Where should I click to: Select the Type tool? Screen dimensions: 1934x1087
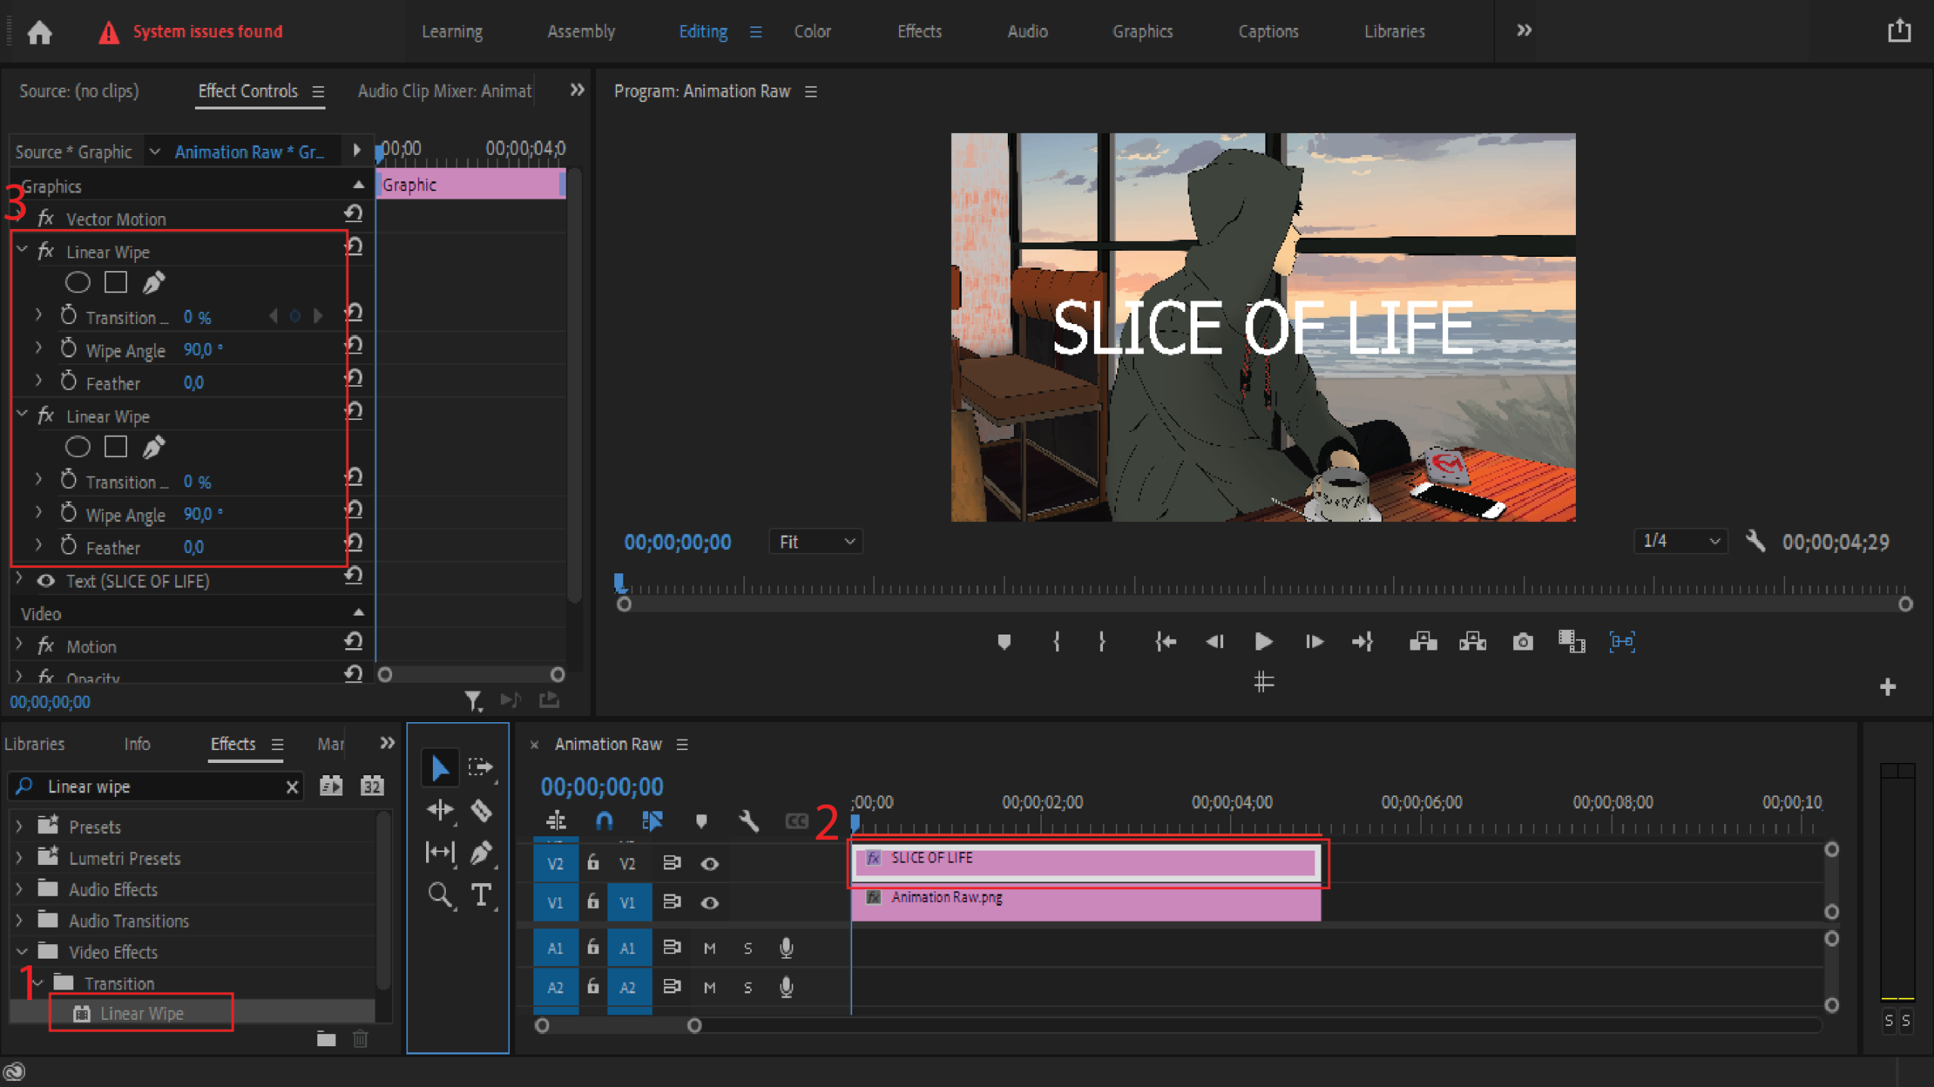point(481,895)
